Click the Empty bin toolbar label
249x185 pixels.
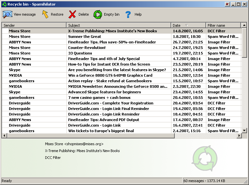click(x=112, y=14)
